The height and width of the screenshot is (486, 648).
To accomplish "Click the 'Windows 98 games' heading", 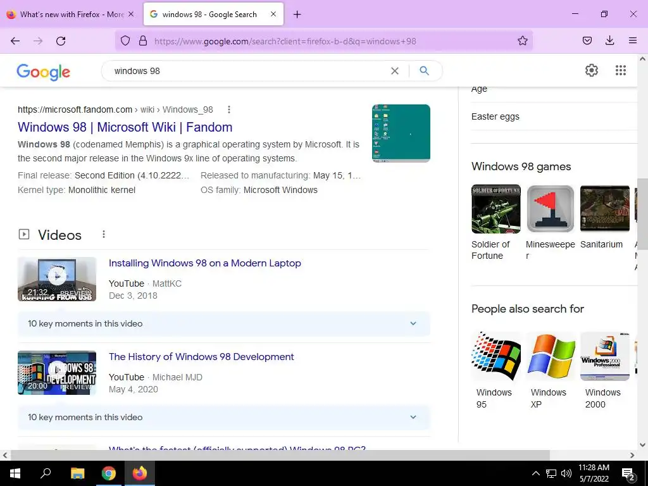I will coord(521,166).
